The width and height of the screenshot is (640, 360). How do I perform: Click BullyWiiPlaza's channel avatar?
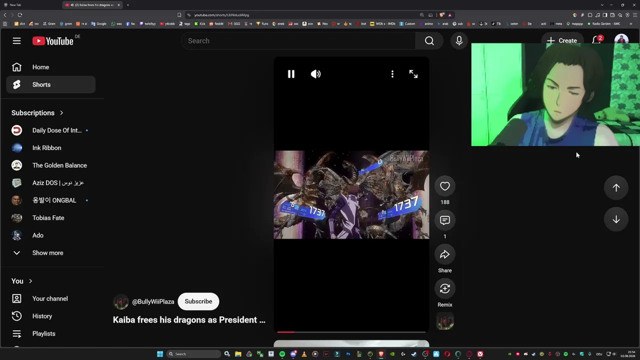point(121,302)
